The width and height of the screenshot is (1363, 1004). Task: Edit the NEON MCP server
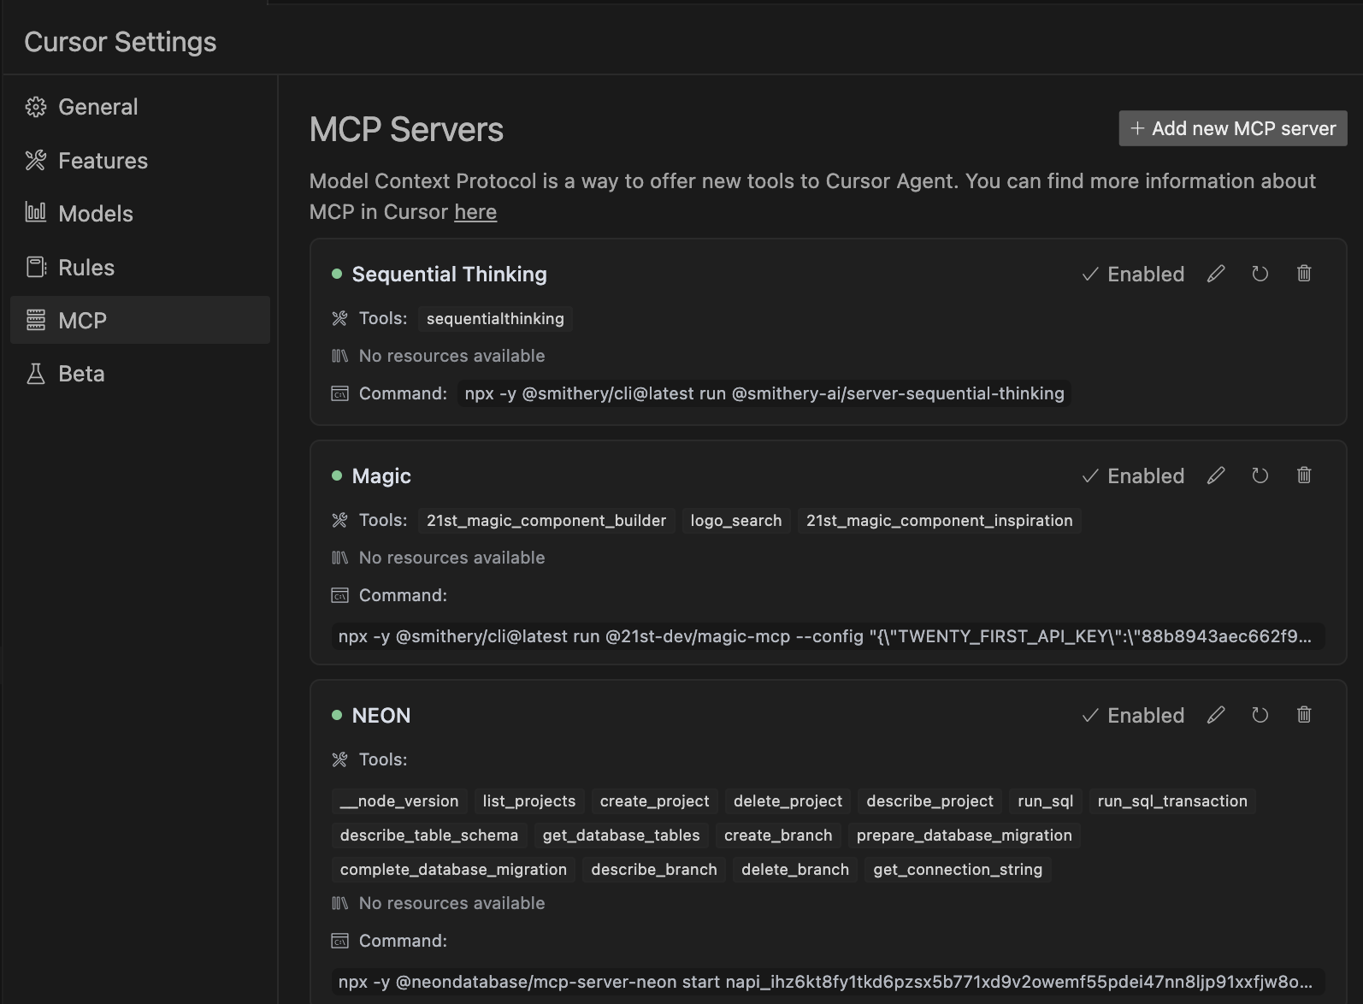click(1216, 715)
